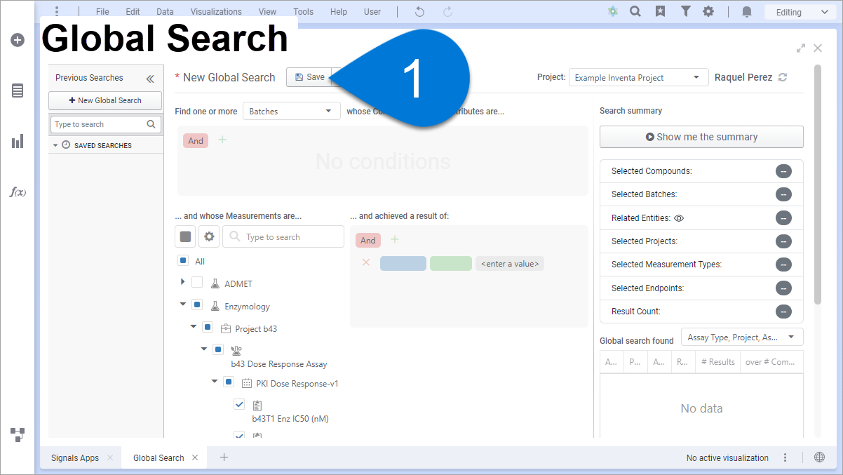Open the f(x) expressions sidebar icon
Viewport: 843px width, 475px height.
point(18,192)
